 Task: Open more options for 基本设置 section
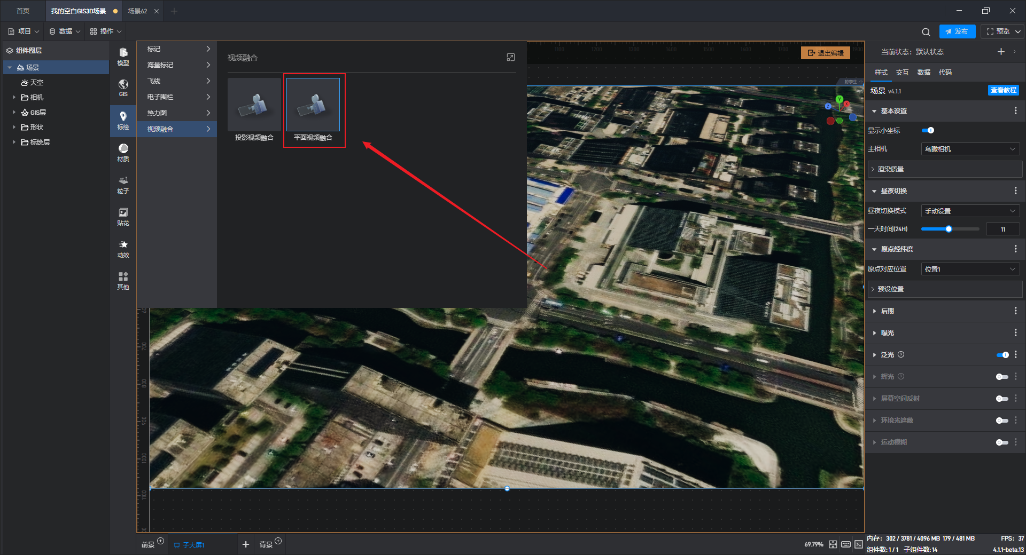tap(1015, 110)
